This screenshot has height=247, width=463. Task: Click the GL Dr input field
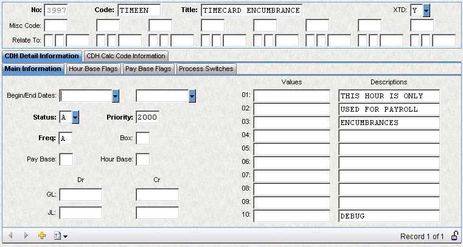(x=81, y=194)
